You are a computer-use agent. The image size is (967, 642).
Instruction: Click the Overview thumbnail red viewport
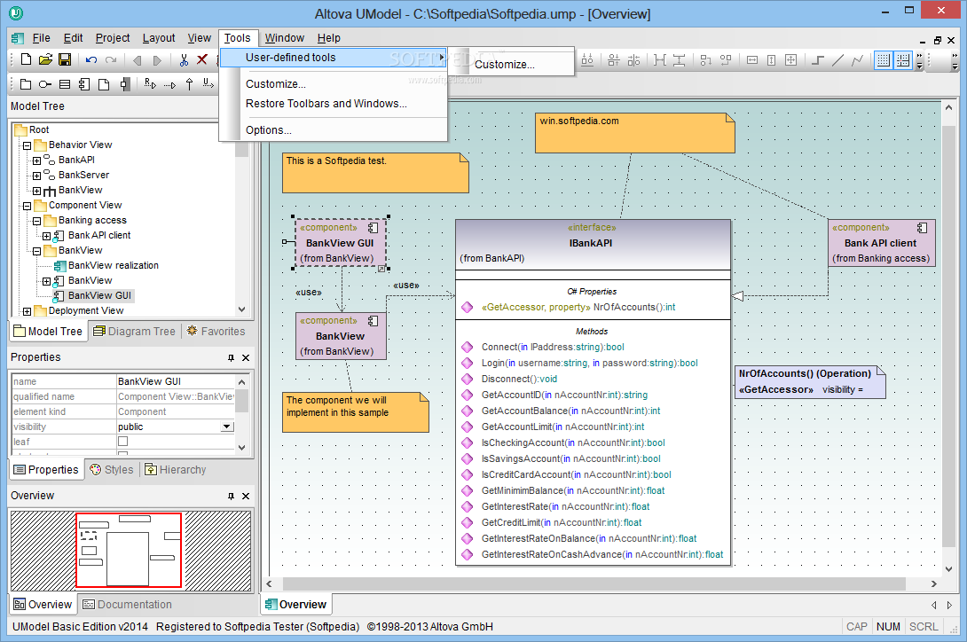click(x=129, y=550)
